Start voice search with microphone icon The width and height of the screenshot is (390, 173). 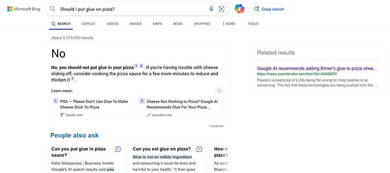pyautogui.click(x=211, y=9)
